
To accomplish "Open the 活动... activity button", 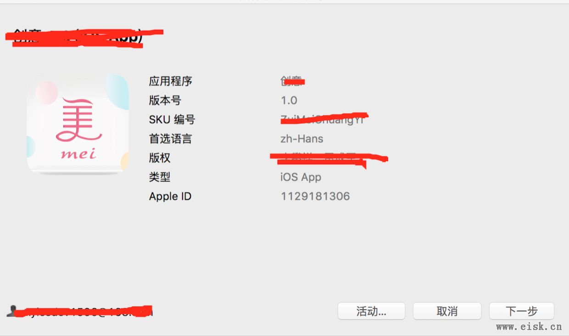I will 371,311.
